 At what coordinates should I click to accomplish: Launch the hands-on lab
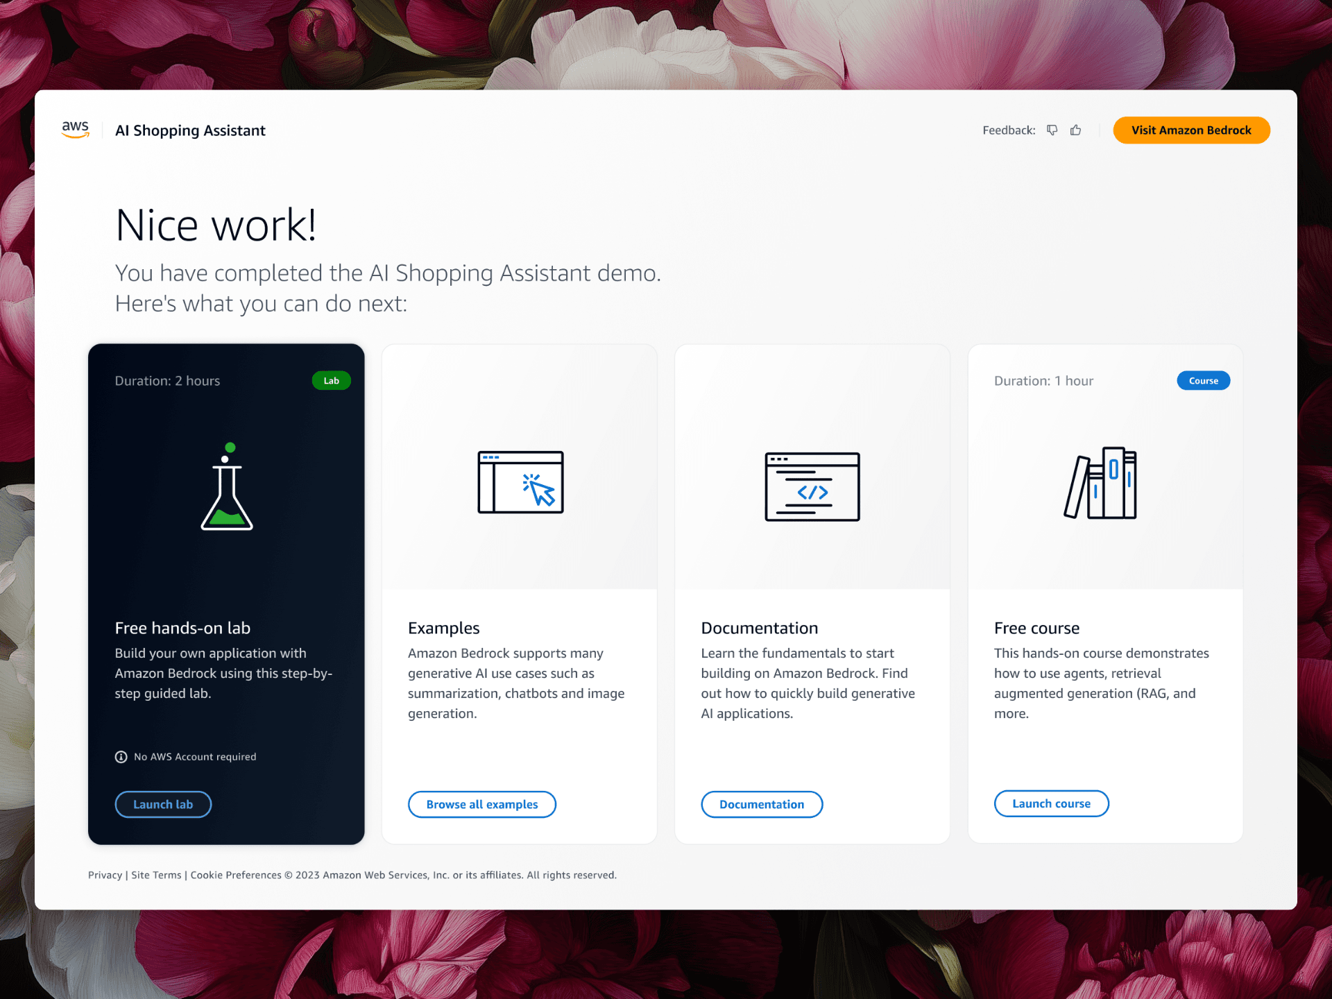[x=163, y=804]
